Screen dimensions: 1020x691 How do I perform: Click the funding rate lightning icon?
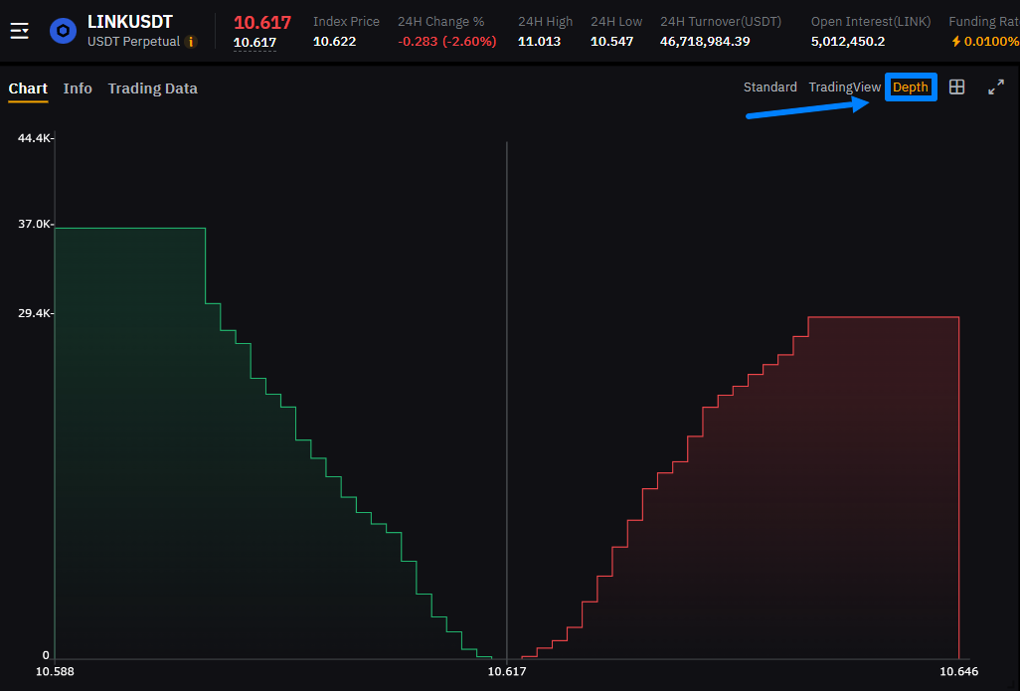[956, 42]
